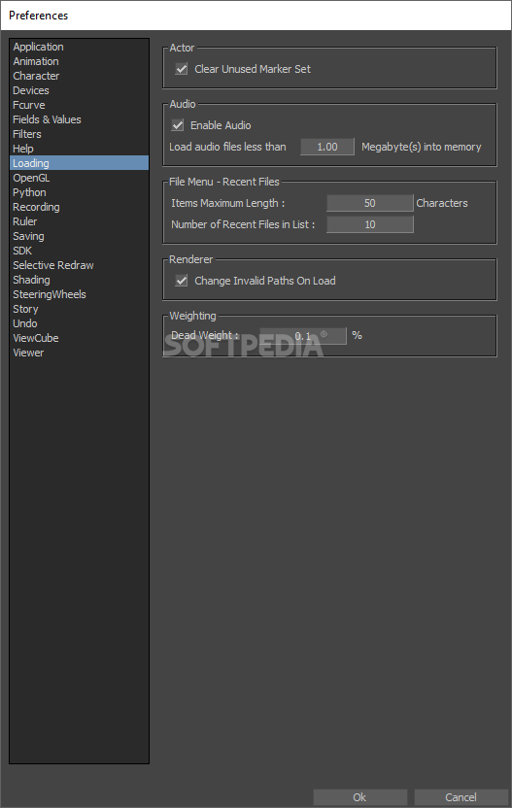Select Fcurve in the category list
The image size is (512, 808).
[79, 105]
